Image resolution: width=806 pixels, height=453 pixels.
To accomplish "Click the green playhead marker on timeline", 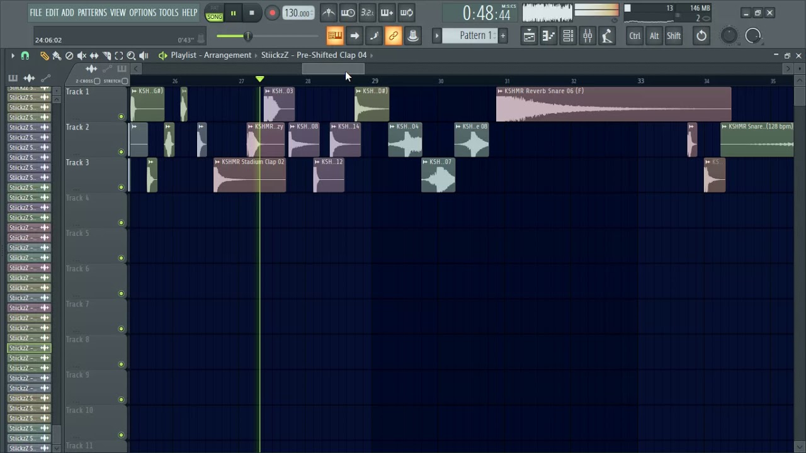I will tap(260, 79).
